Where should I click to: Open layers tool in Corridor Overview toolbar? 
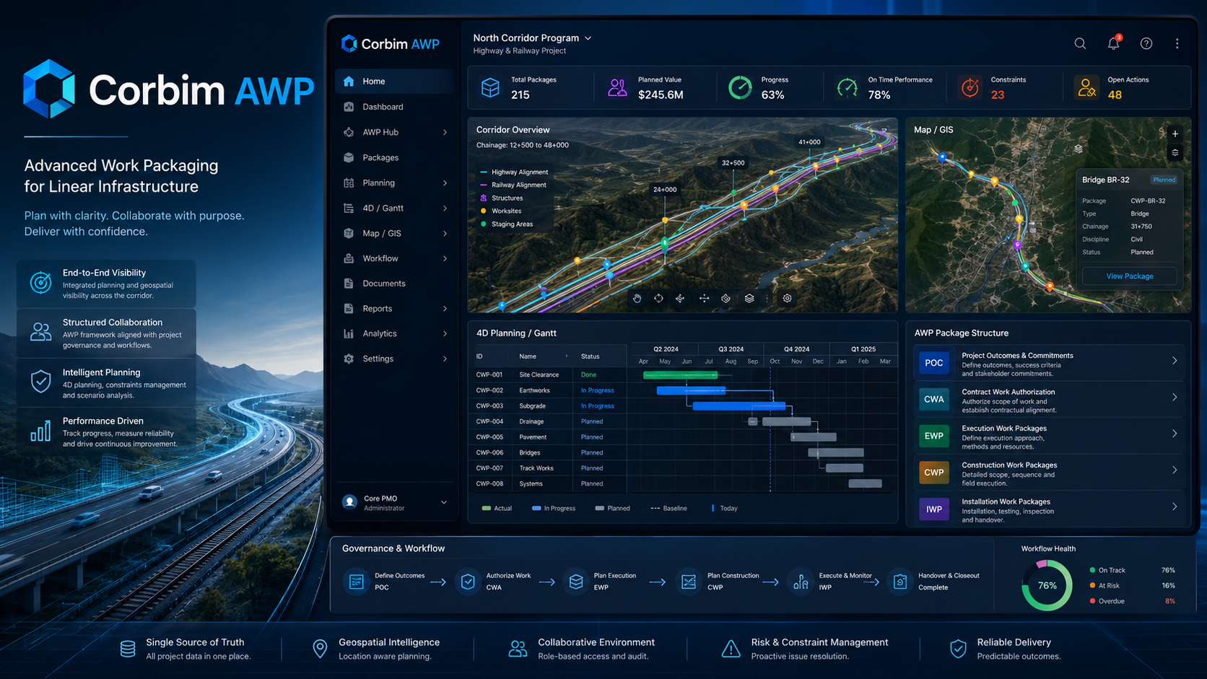tap(749, 298)
